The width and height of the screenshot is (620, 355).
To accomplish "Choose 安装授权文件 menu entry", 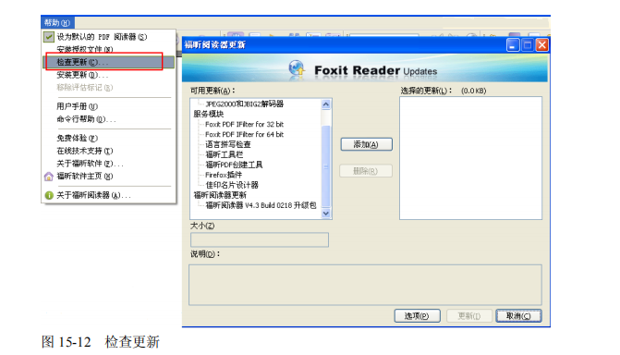I will coord(85,50).
